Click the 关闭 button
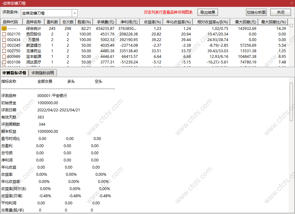295x214 pixels. [x=281, y=12]
